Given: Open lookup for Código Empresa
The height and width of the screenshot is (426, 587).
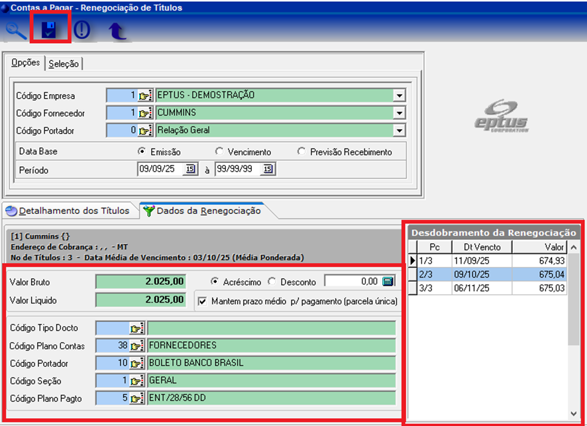Looking at the screenshot, I should point(146,95).
